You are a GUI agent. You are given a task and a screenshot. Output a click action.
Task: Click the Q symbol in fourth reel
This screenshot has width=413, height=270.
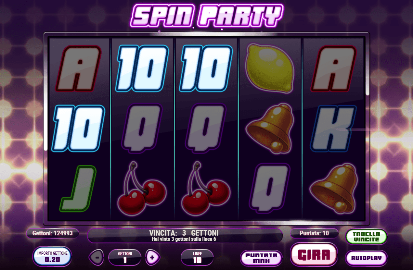(270, 188)
